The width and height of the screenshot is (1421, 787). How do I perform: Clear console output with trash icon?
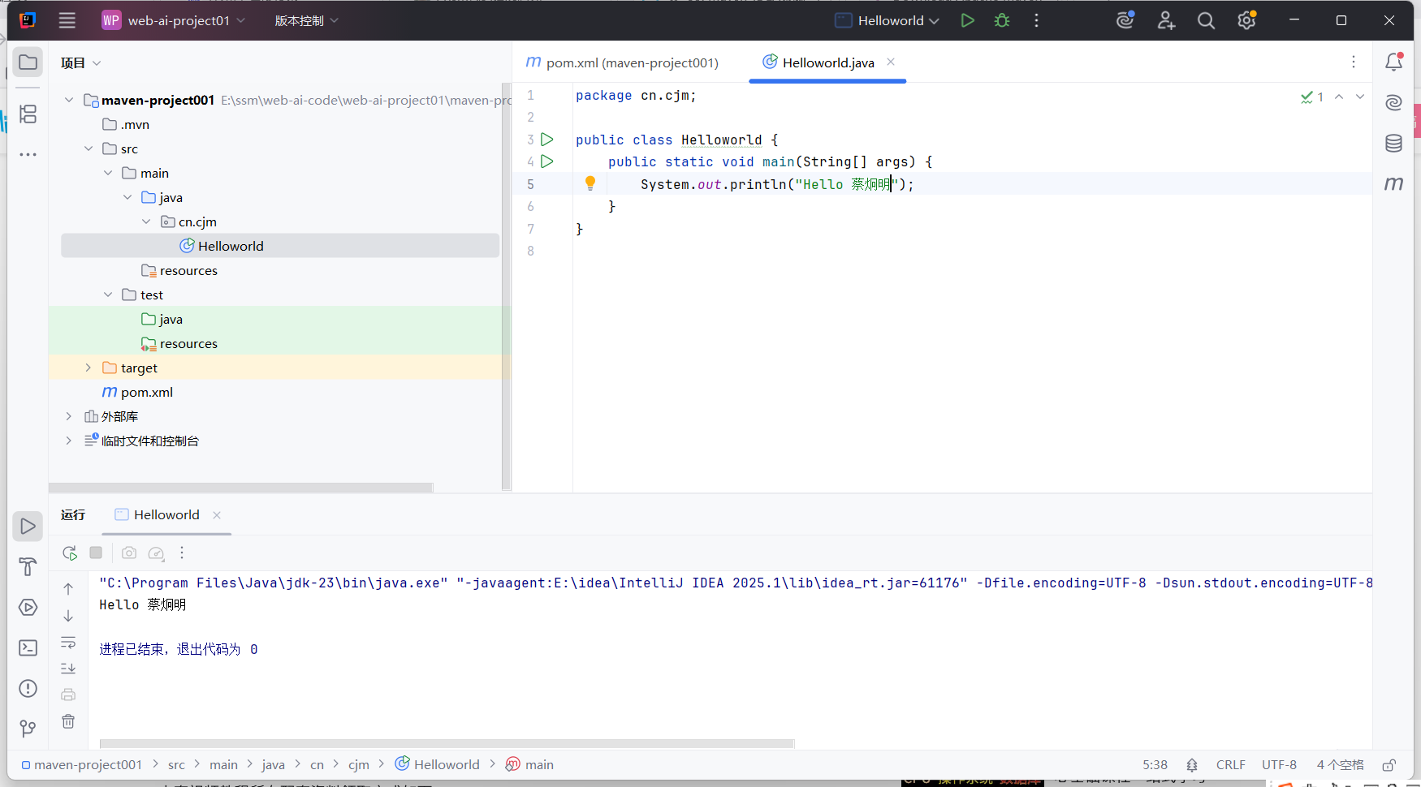point(68,721)
